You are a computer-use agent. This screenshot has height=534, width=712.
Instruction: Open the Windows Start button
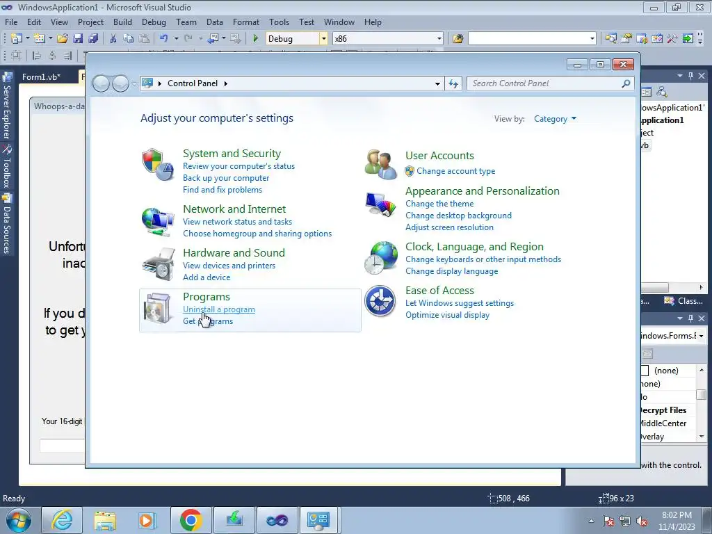coord(19,520)
